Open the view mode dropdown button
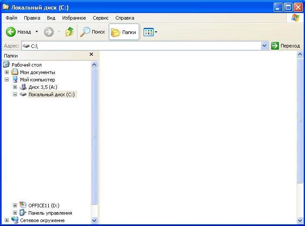 pyautogui.click(x=150, y=32)
